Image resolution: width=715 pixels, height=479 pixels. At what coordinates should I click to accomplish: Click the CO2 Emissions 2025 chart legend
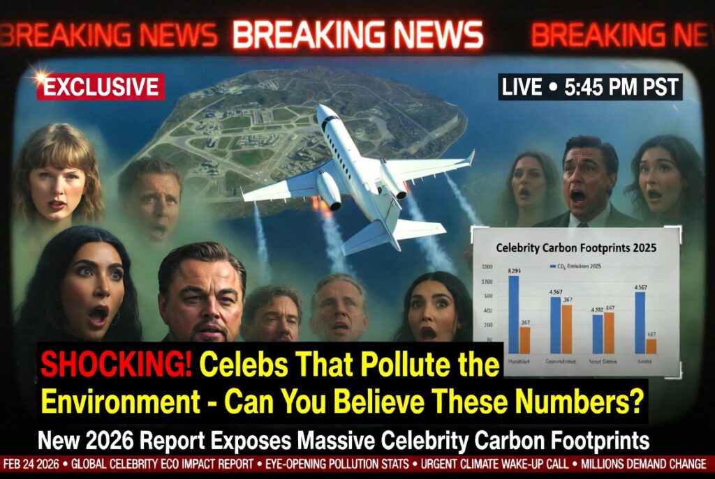click(x=575, y=266)
